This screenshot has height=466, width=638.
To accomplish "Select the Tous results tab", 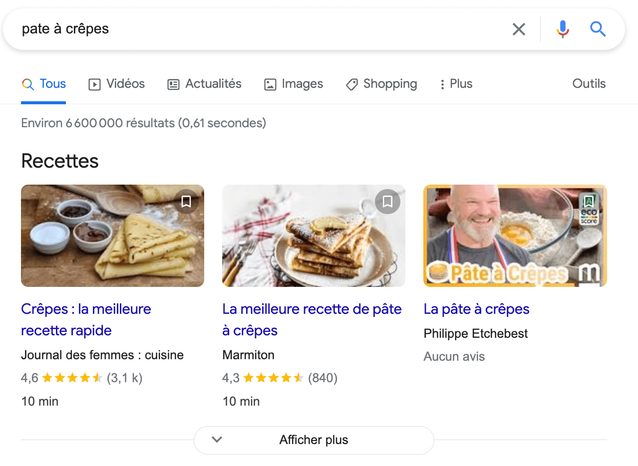I will point(44,84).
